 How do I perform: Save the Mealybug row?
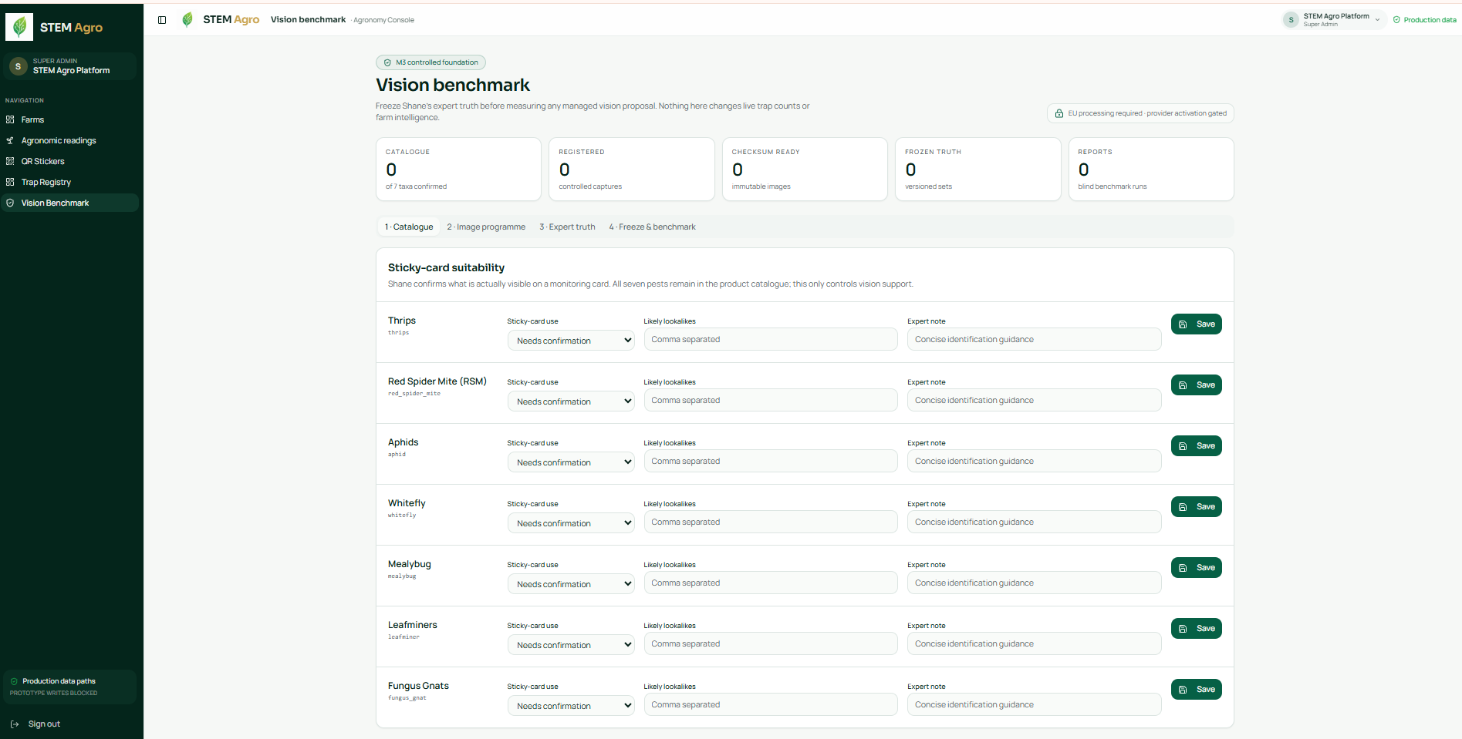click(1196, 568)
